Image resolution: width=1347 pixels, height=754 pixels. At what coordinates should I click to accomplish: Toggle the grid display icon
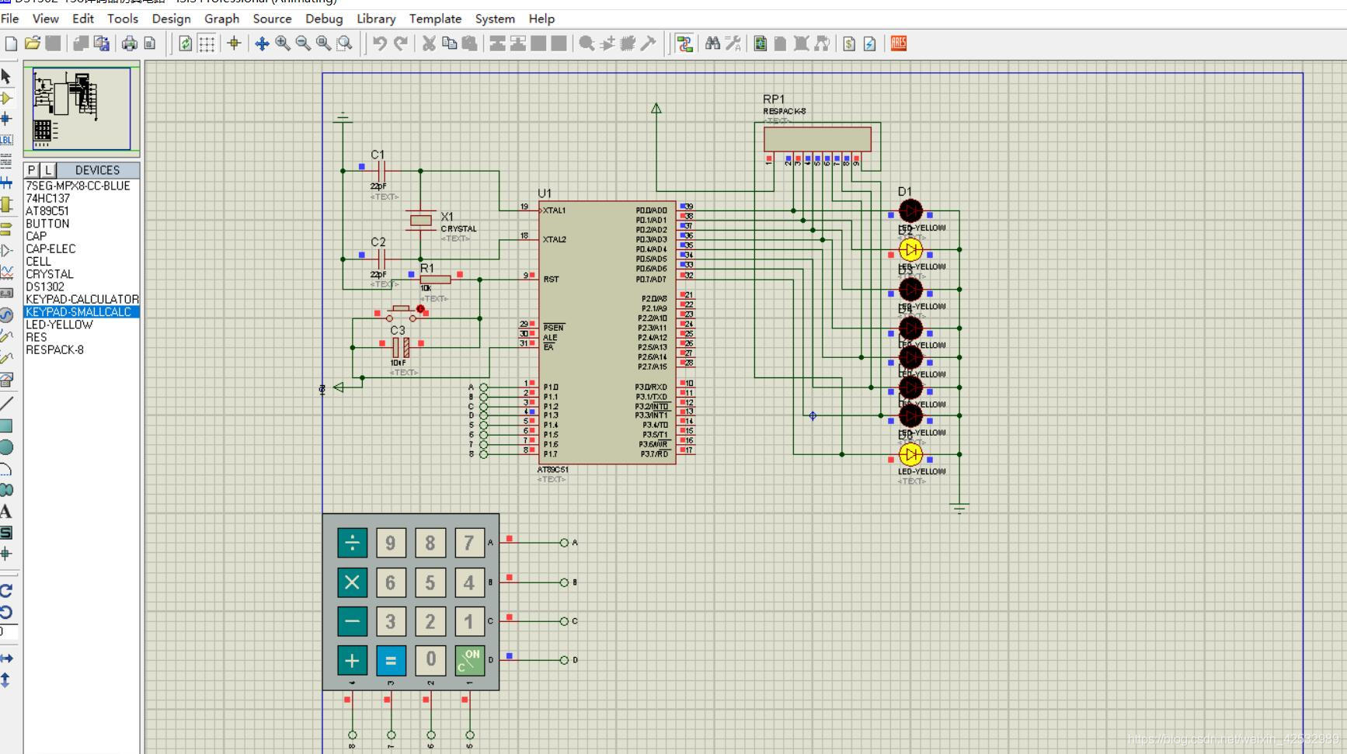point(207,43)
